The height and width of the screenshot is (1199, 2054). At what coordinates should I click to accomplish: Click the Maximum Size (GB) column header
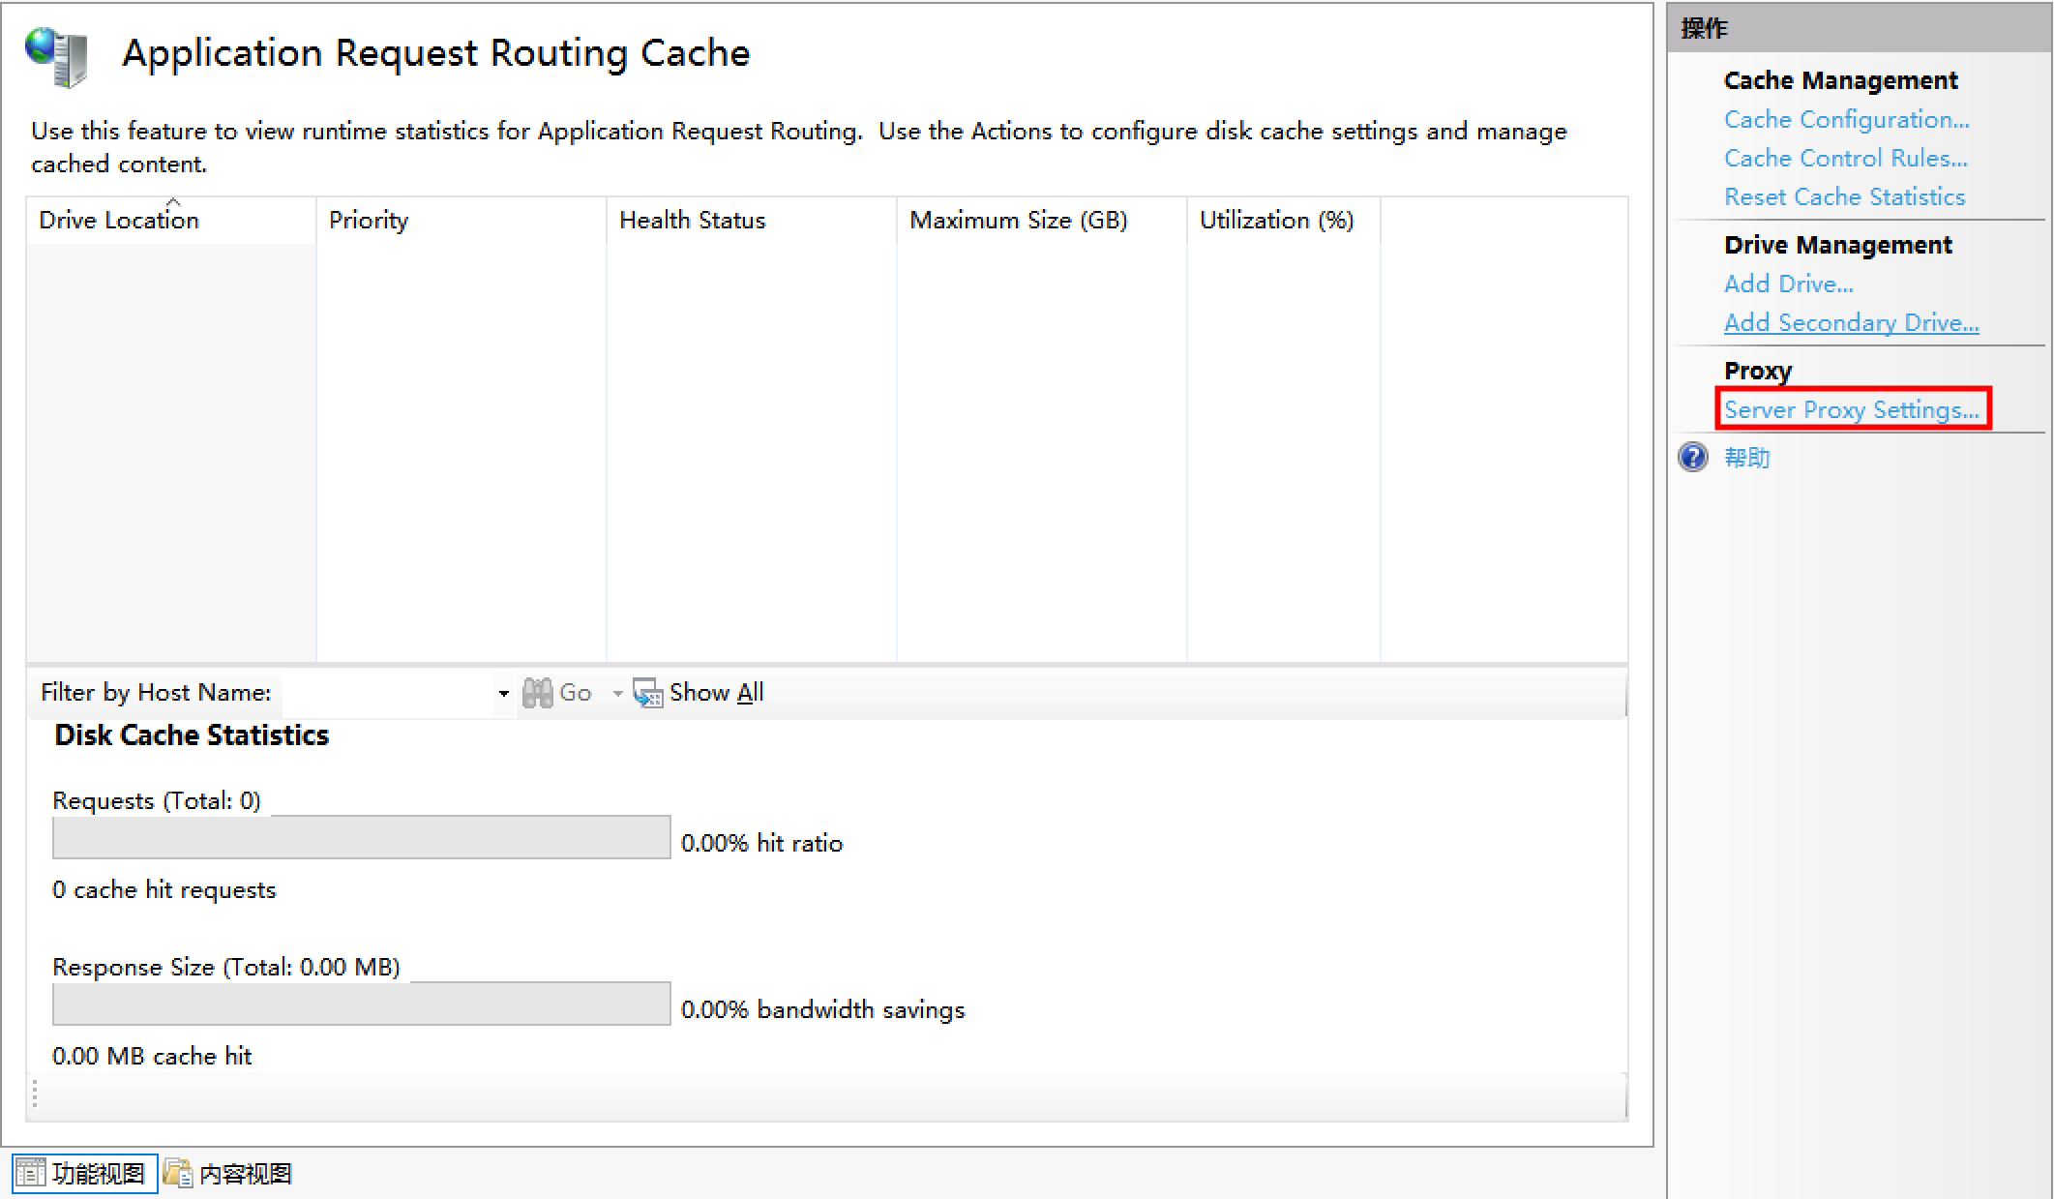click(x=1018, y=221)
